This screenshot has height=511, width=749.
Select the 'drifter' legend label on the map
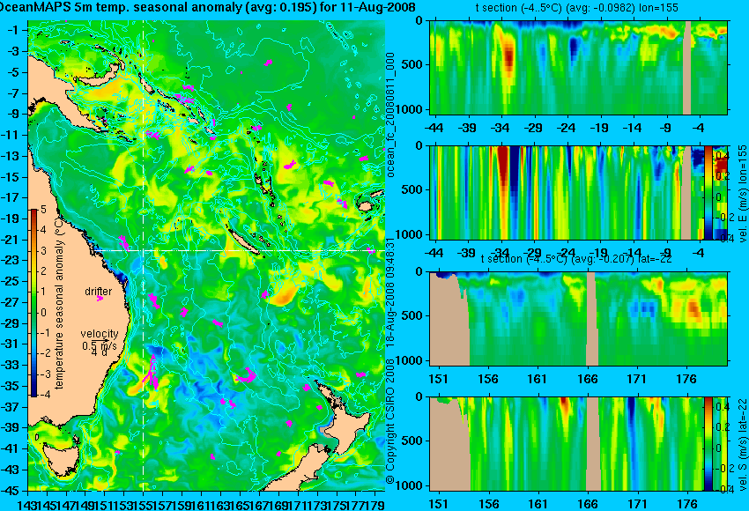pyautogui.click(x=99, y=292)
